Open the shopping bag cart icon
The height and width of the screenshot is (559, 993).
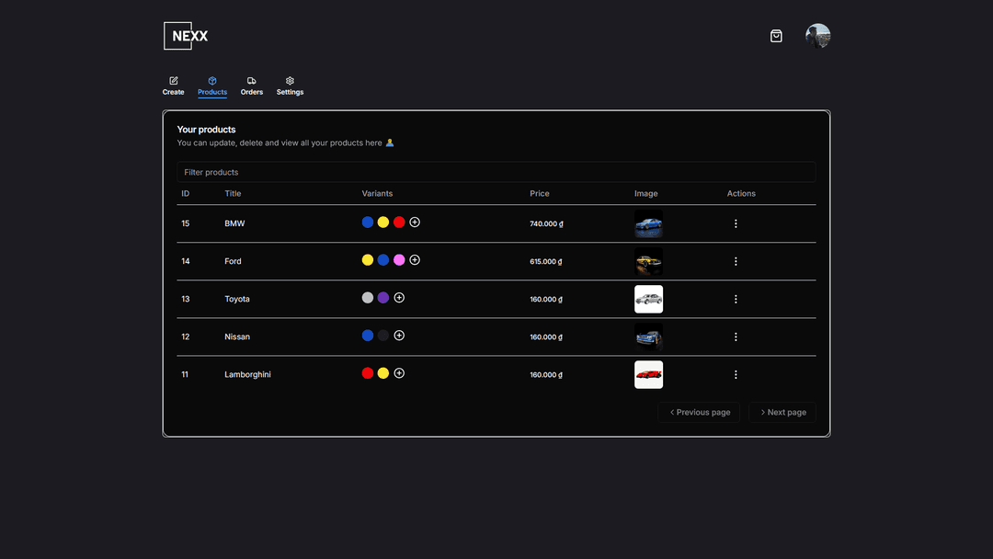pyautogui.click(x=776, y=36)
